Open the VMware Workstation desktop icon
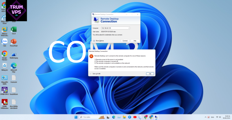Image resolution: width=232 pixels, height=120 pixels. tap(5, 31)
